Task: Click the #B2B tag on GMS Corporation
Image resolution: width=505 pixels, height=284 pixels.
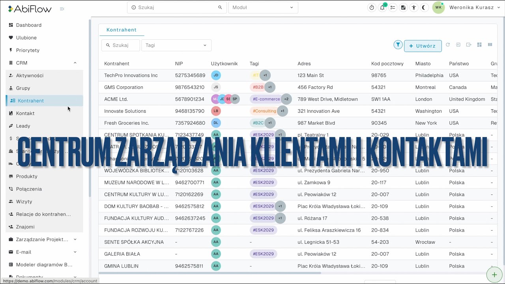Action: [x=258, y=87]
